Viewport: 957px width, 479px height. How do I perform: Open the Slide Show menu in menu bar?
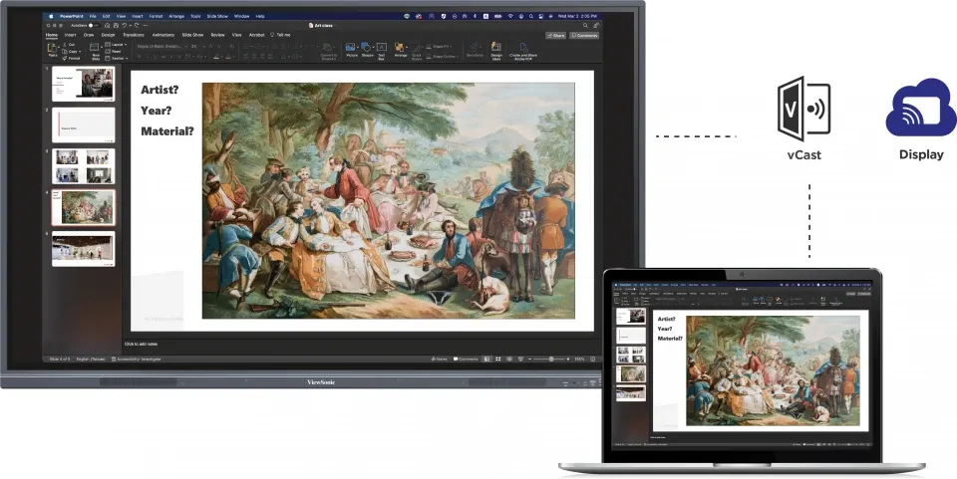click(217, 17)
